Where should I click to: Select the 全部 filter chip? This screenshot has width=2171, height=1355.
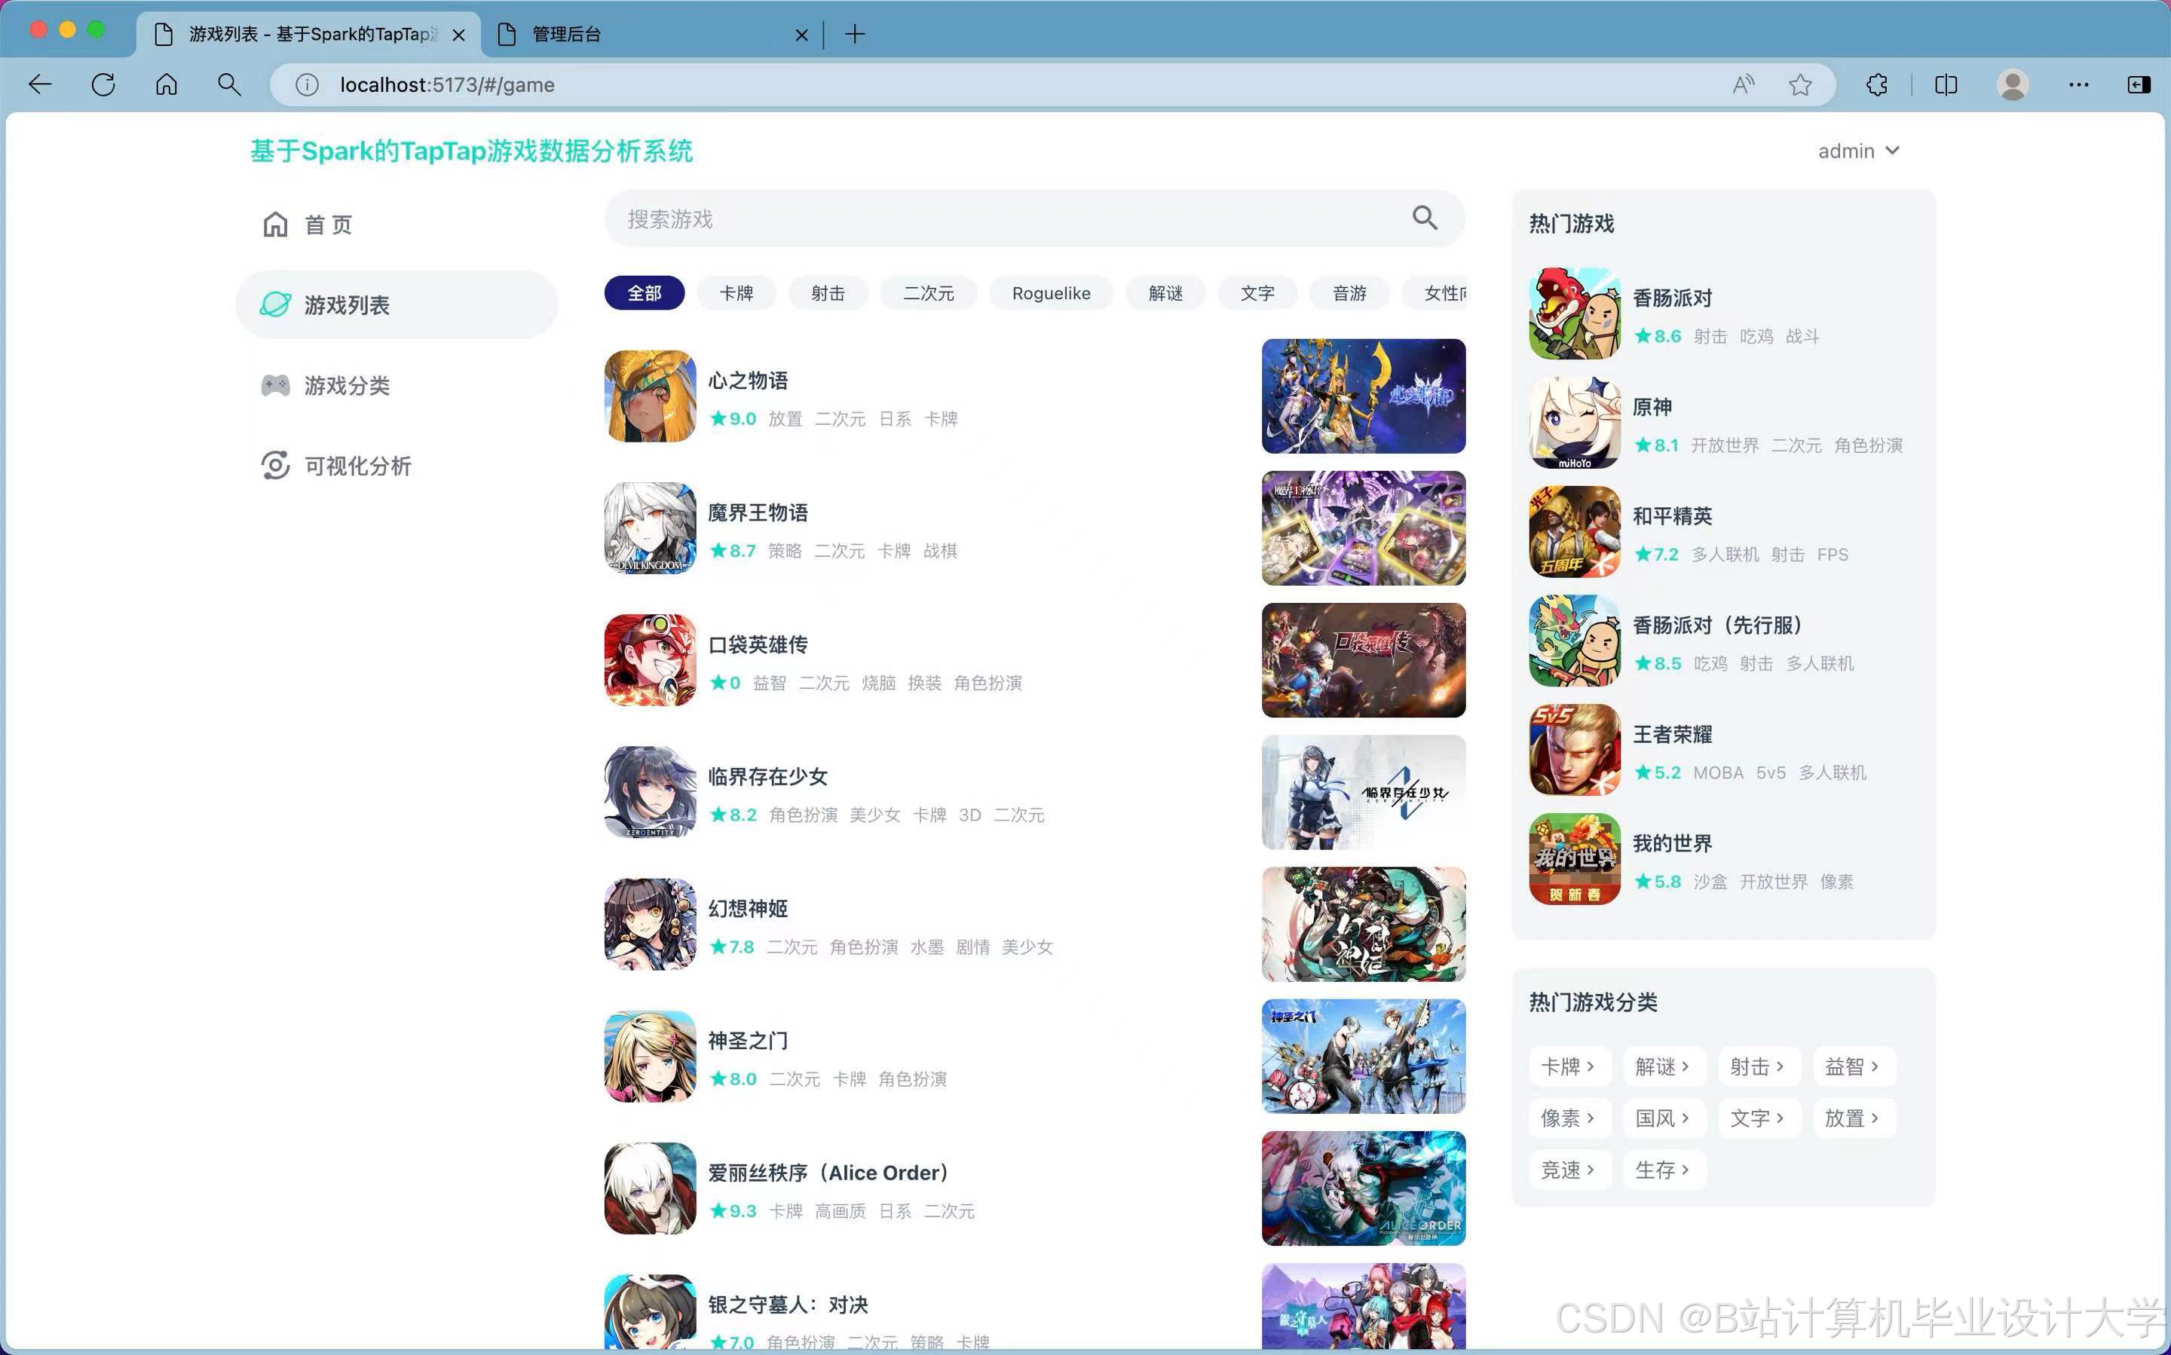[644, 293]
